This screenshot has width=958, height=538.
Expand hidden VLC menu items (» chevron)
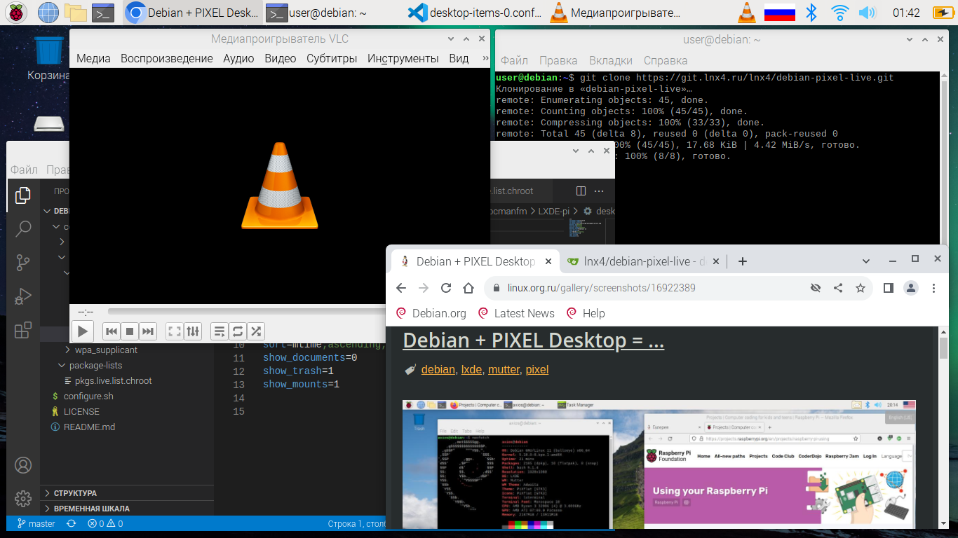coord(485,58)
